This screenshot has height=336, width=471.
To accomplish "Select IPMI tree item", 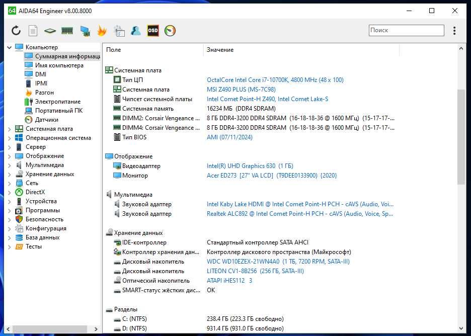I will [41, 83].
